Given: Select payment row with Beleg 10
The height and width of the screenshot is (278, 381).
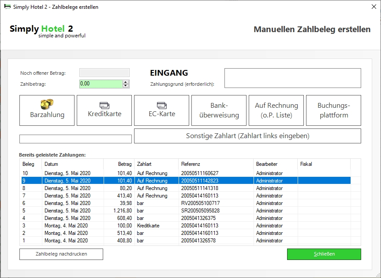Looking at the screenshot, I should click(186, 173).
